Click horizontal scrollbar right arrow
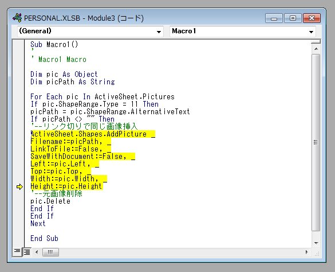Screen dimensions: 335x272 pos(307,252)
